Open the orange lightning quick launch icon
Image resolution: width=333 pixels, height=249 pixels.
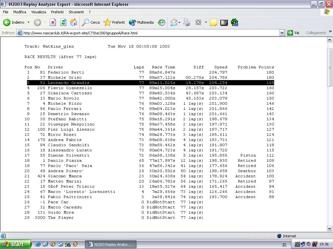(75, 244)
